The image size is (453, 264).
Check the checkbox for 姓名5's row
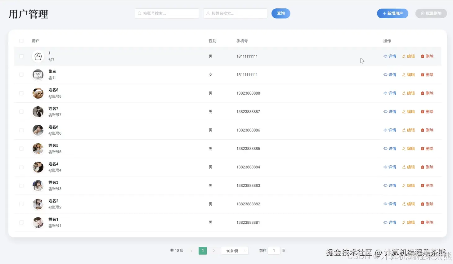[x=21, y=148]
